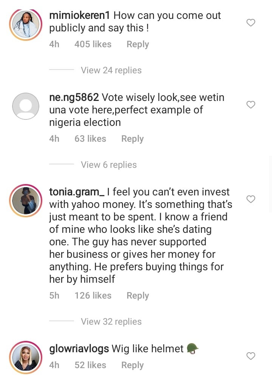The image size is (272, 384).
Task: Open the mimiokeren1 username link
Action: click(x=80, y=16)
